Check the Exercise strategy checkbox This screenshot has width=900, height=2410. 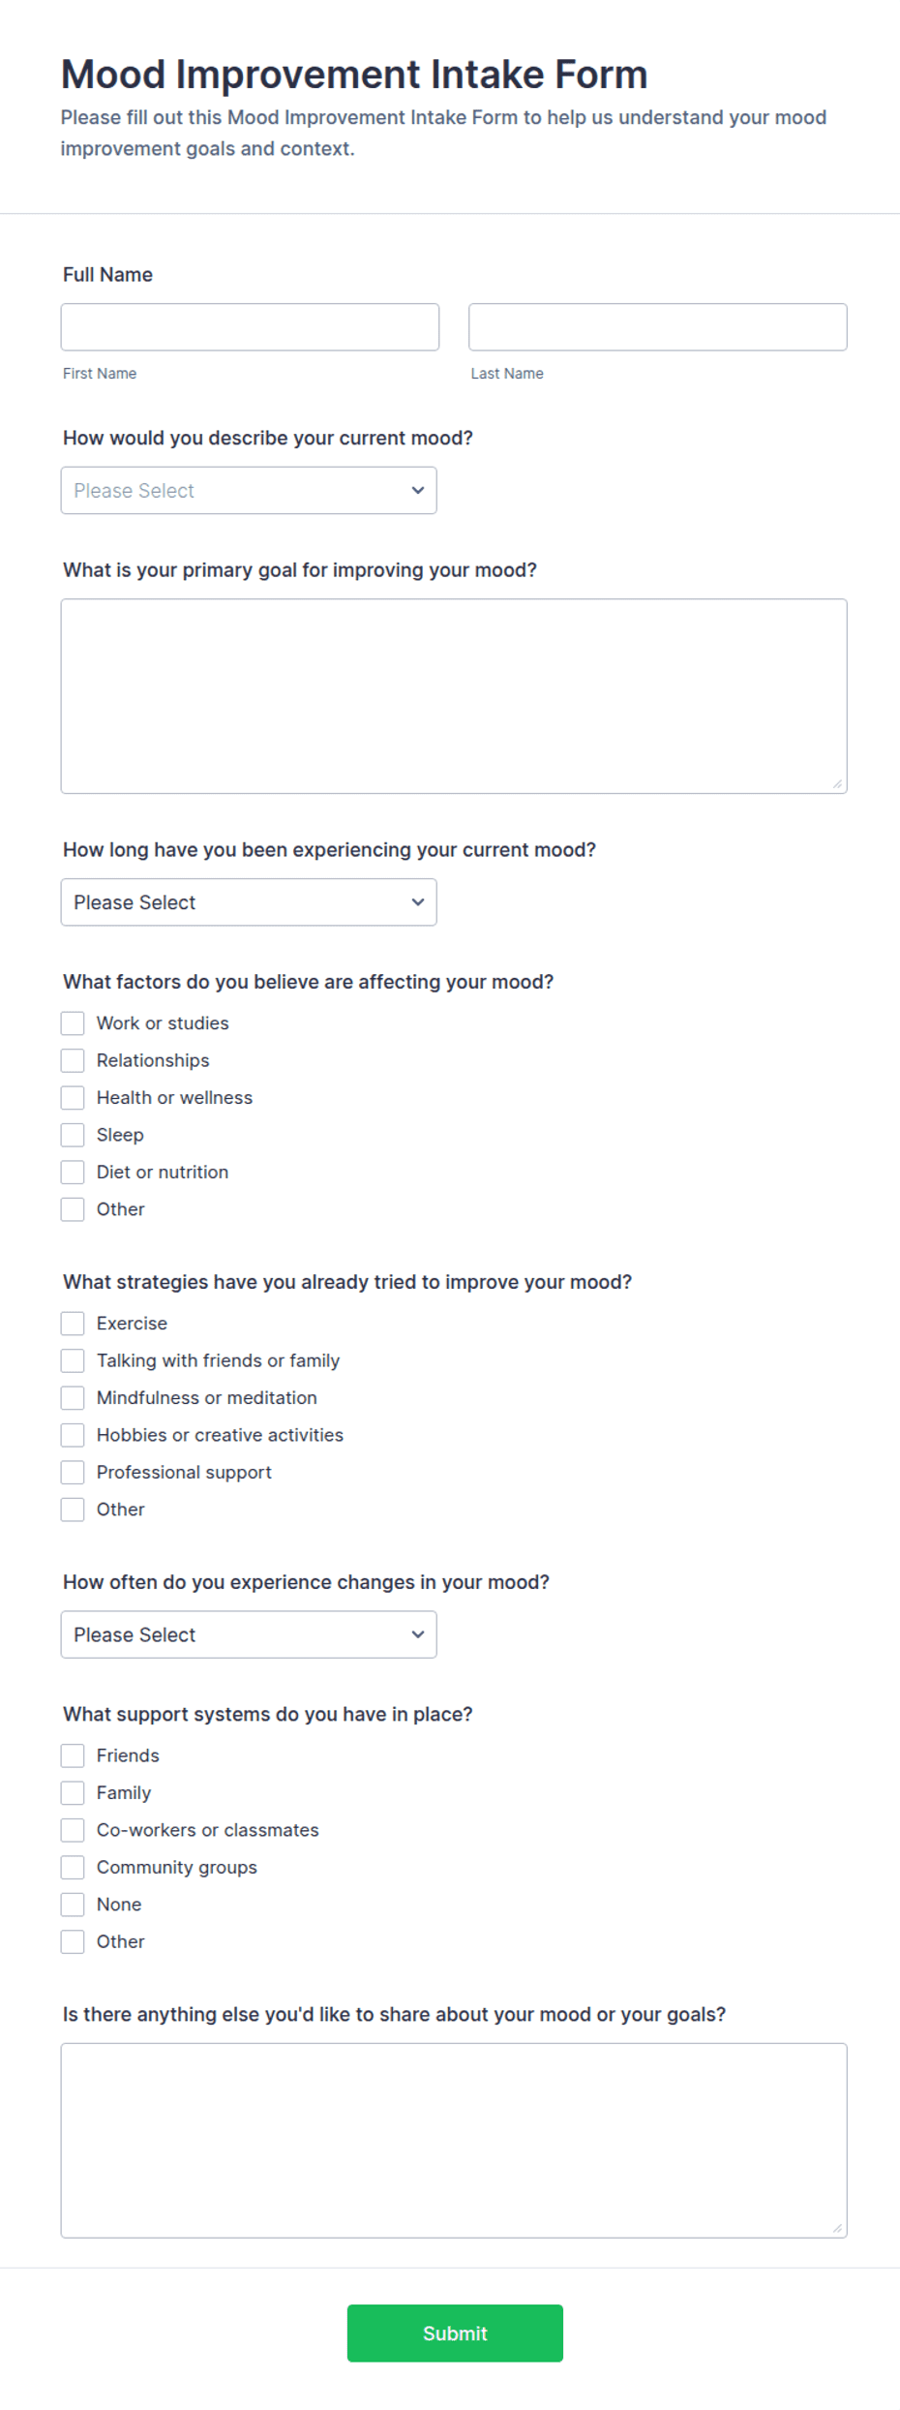click(x=73, y=1324)
